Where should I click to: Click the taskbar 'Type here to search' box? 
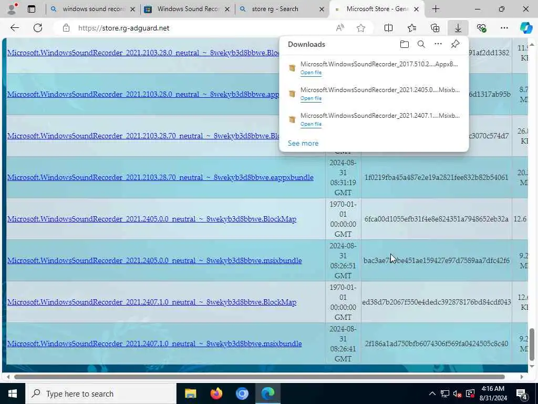point(100,393)
